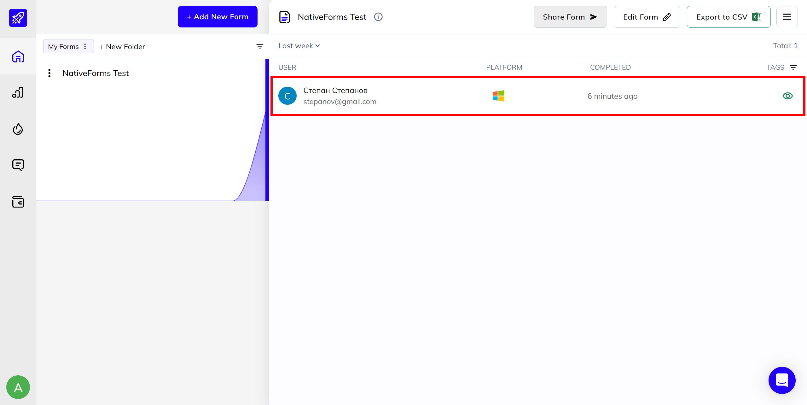Expand the Last week date dropdown
Screen dimensions: 807x405
(x=298, y=45)
